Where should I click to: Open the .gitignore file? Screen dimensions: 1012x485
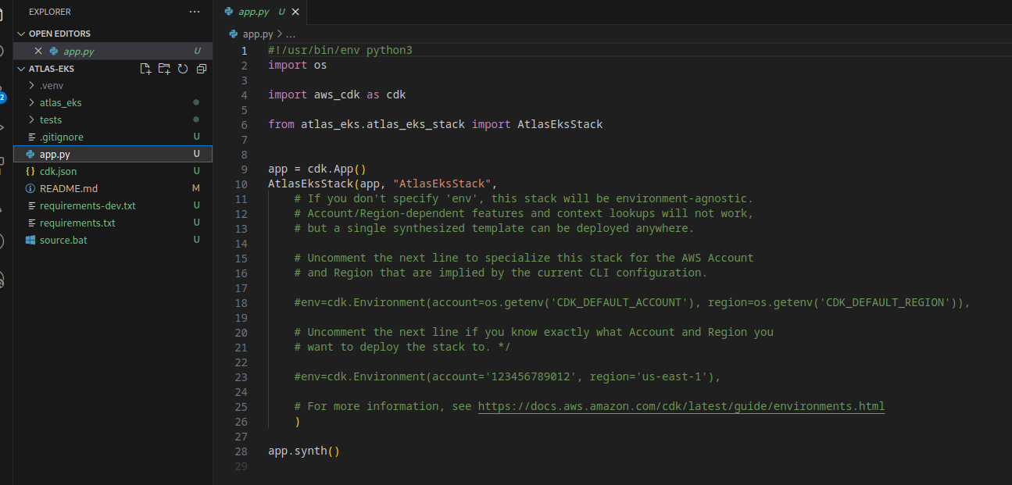point(61,137)
